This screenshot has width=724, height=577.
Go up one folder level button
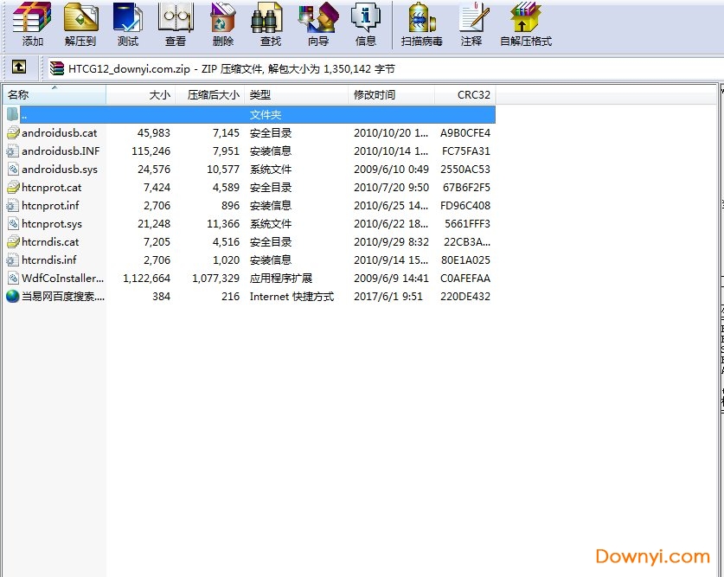[x=18, y=67]
